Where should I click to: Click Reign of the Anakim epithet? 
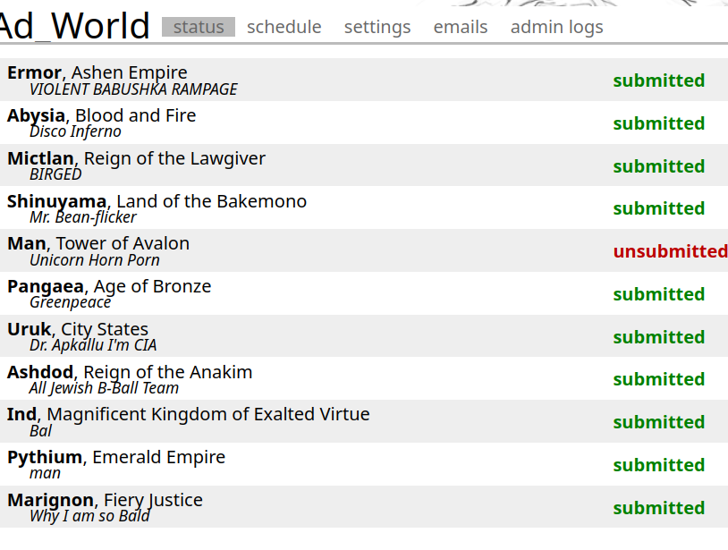pos(167,372)
